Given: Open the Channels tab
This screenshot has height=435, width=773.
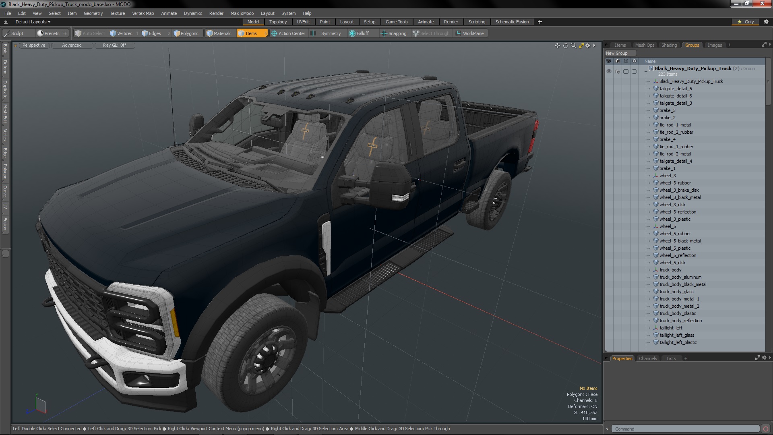Looking at the screenshot, I should point(647,358).
